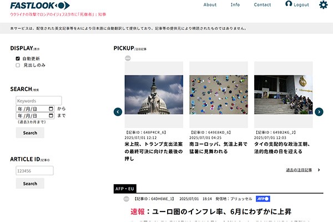The width and height of the screenshot is (333, 222).
Task: Toggle 自動更新 auto-update checkbox
Action: tap(18, 58)
